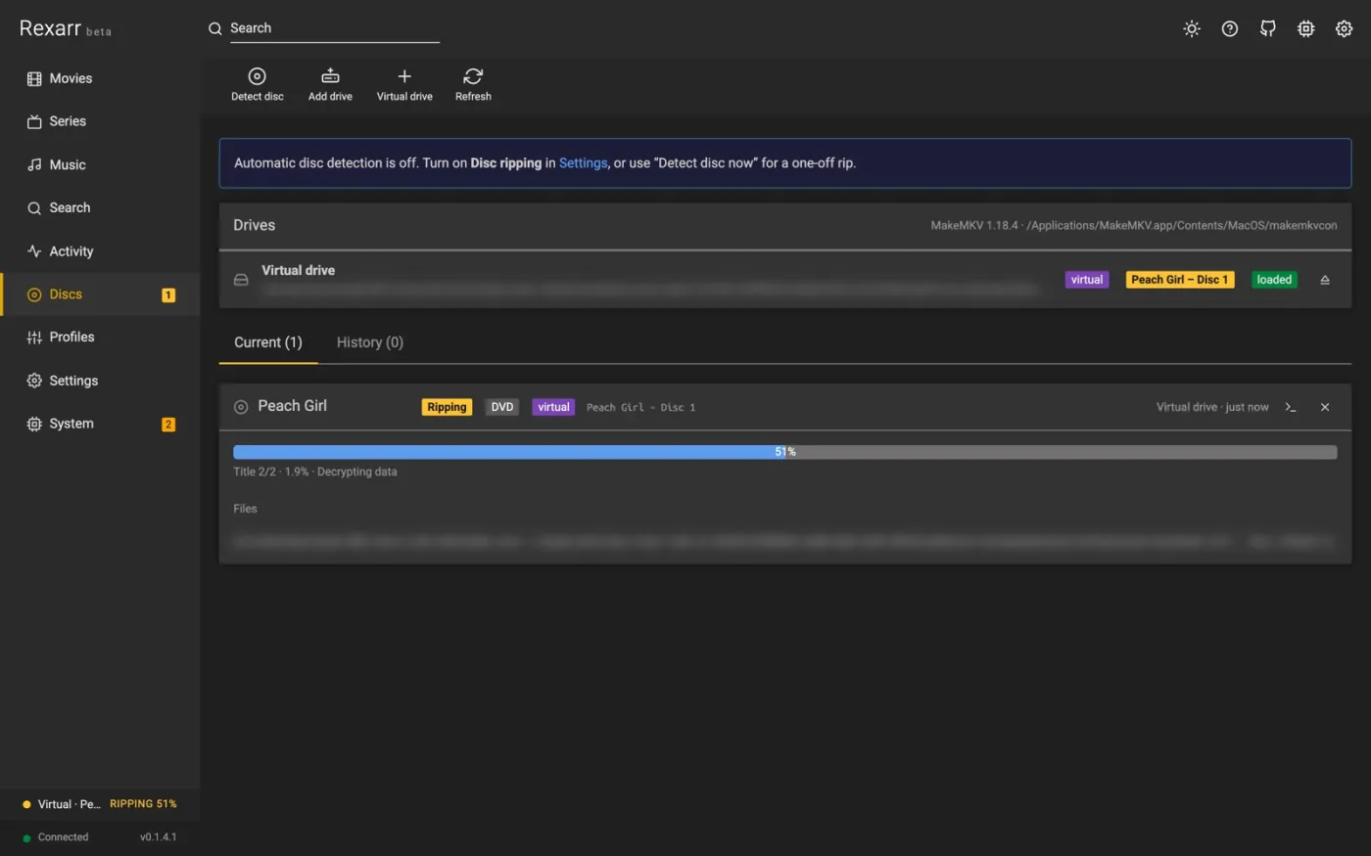Image resolution: width=1371 pixels, height=856 pixels.
Task: Select Search in the left sidebar
Action: pos(100,207)
